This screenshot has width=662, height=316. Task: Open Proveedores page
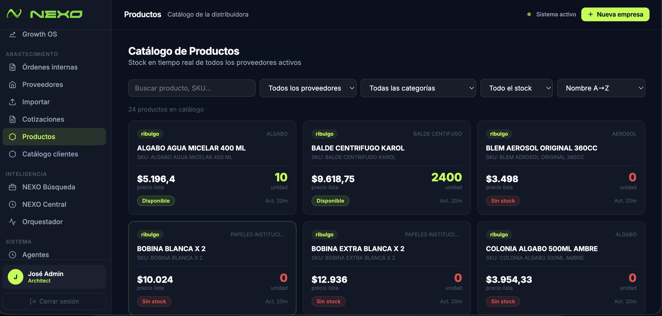tap(54, 85)
